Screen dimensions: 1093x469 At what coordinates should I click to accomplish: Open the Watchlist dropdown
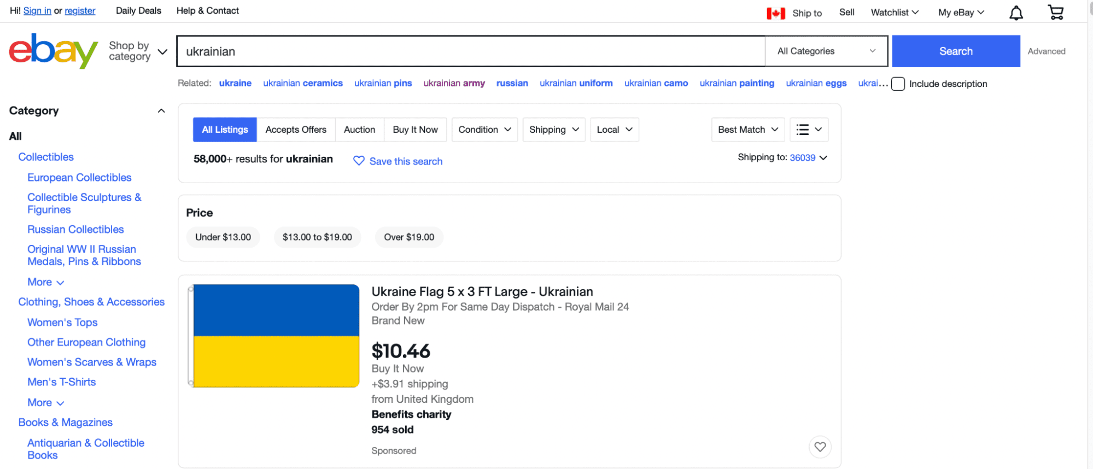tap(895, 12)
